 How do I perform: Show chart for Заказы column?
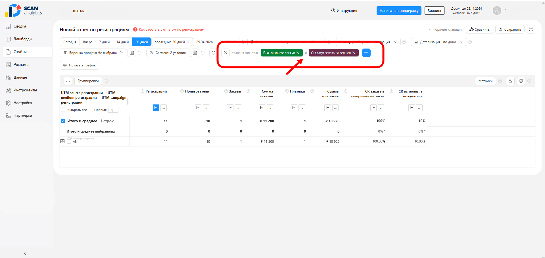(x=230, y=108)
